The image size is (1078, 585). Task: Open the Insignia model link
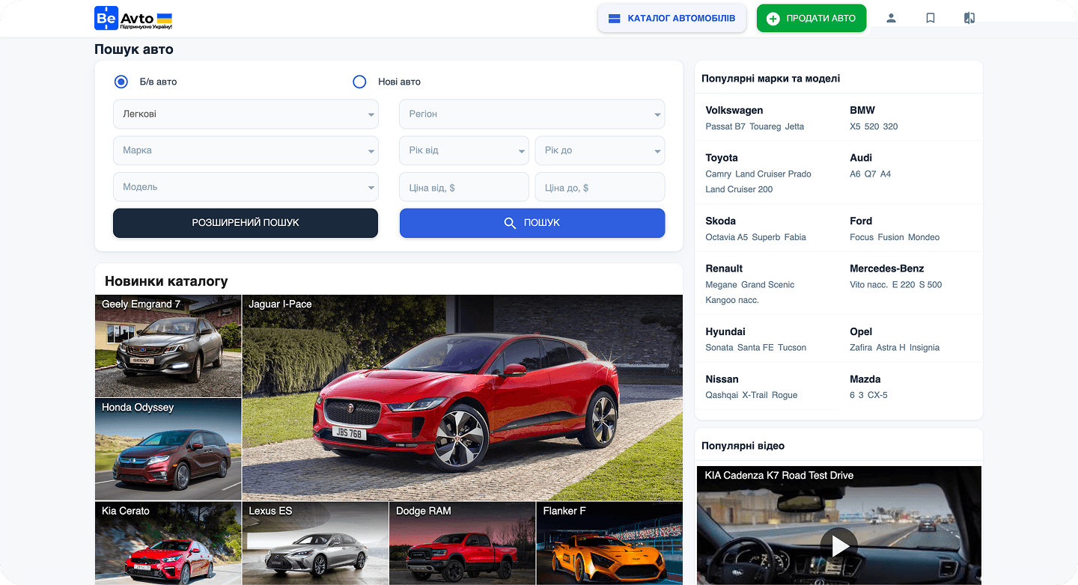pos(925,348)
